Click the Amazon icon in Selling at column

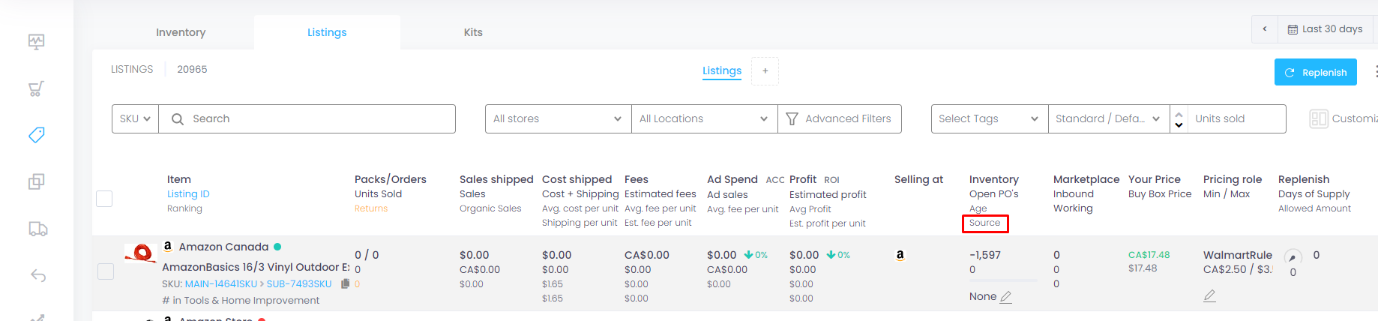tap(900, 255)
